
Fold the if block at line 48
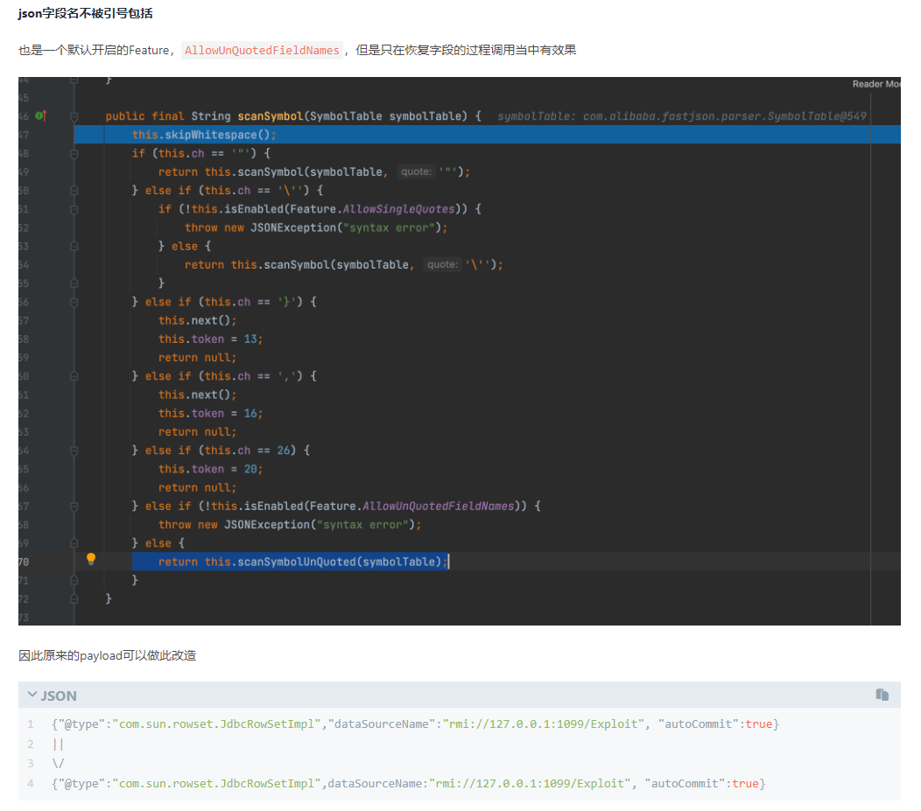pyautogui.click(x=74, y=153)
